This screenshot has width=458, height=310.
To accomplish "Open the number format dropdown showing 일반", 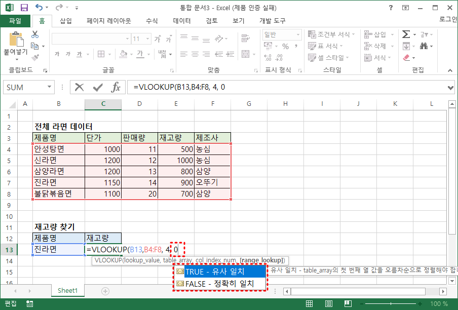I will click(298, 34).
